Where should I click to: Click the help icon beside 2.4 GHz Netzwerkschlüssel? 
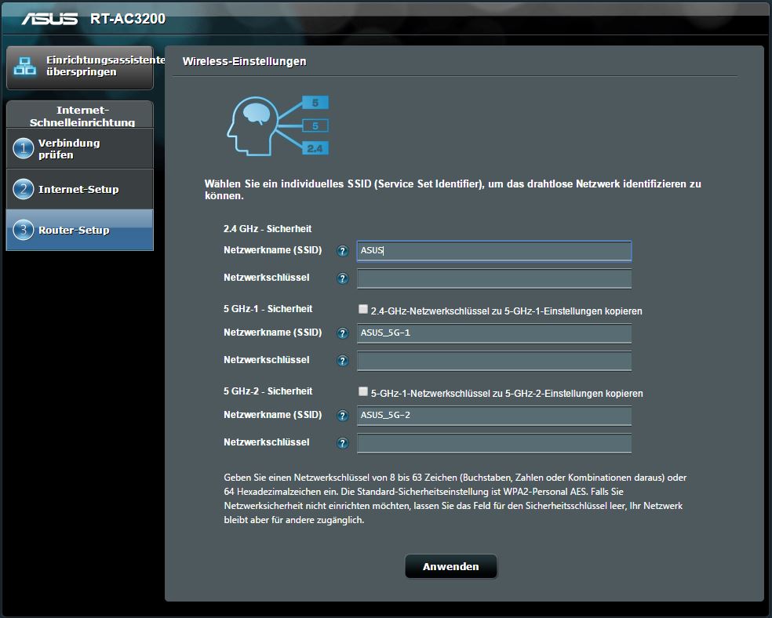point(342,278)
